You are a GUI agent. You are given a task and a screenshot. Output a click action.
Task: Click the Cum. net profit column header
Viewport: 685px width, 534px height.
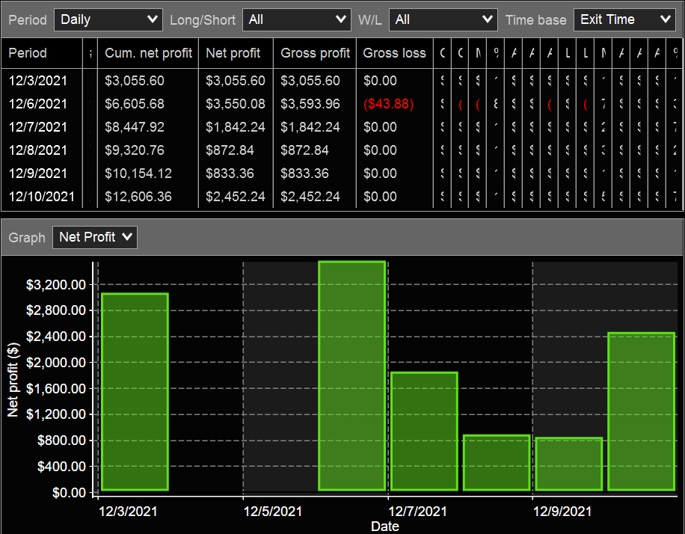(x=148, y=53)
